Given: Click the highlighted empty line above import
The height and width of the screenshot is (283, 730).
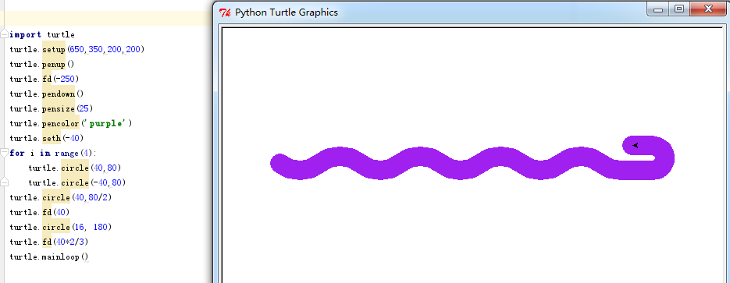Looking at the screenshot, I should pos(106,19).
